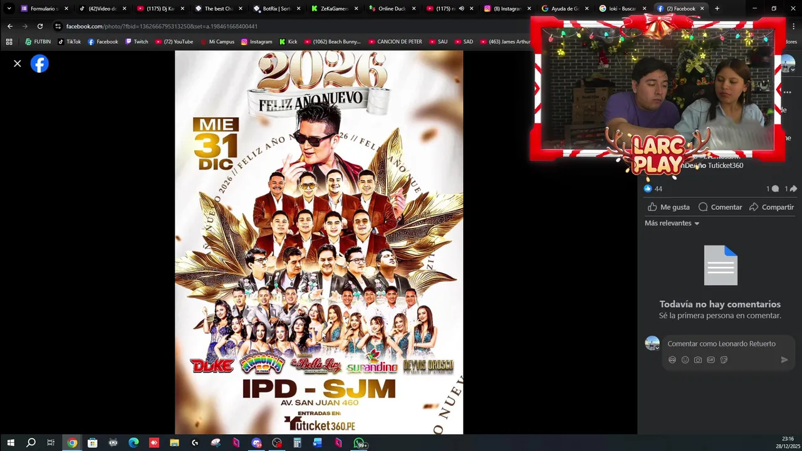The height and width of the screenshot is (451, 802).
Task: Open the event poster image
Action: (x=319, y=242)
